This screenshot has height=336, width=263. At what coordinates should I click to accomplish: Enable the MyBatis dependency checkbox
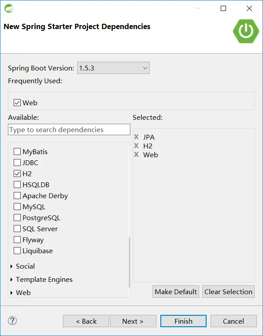[17, 151]
